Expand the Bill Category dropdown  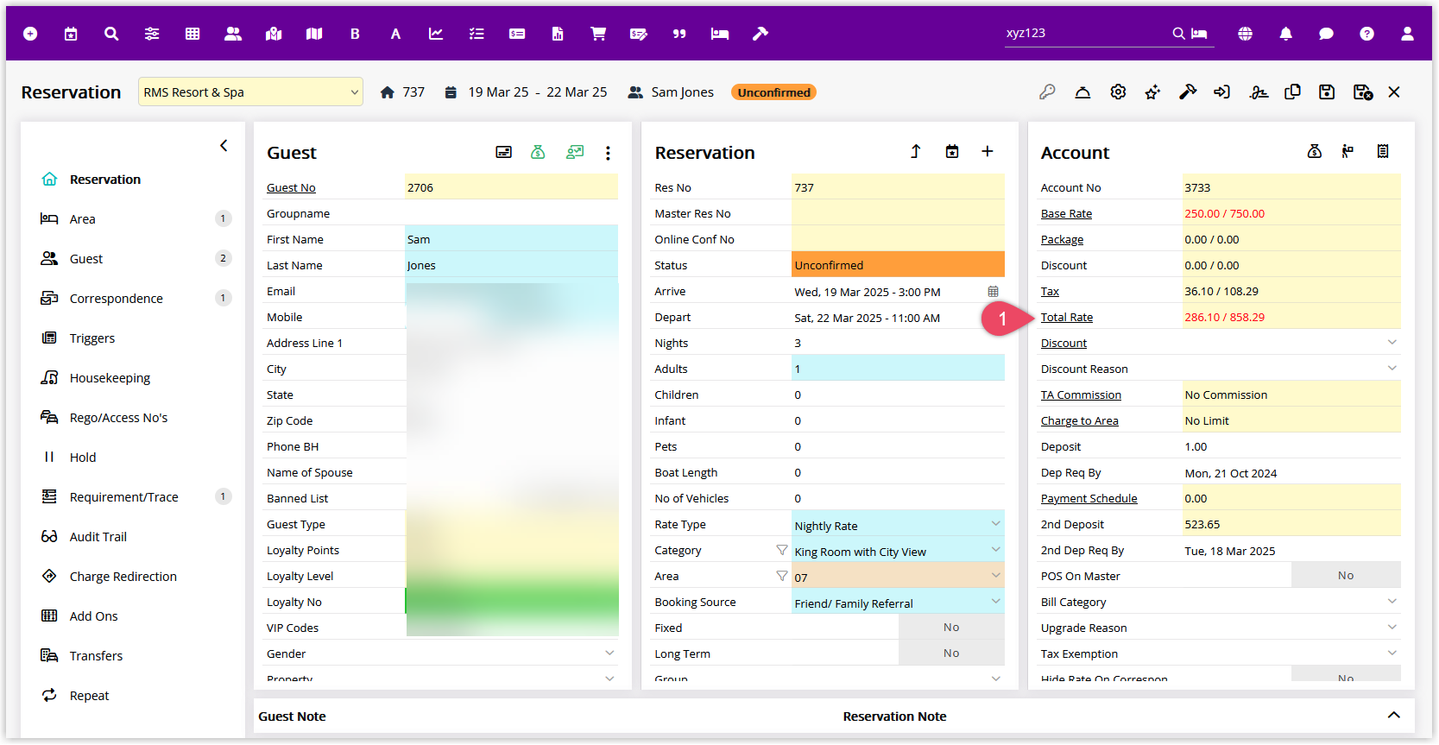click(x=1392, y=602)
